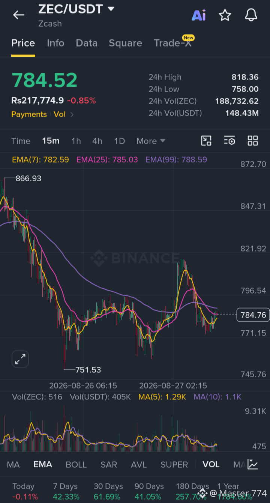Image resolution: width=270 pixels, height=503 pixels.
Task: Tap the large 784.52 price
Action: click(45, 80)
